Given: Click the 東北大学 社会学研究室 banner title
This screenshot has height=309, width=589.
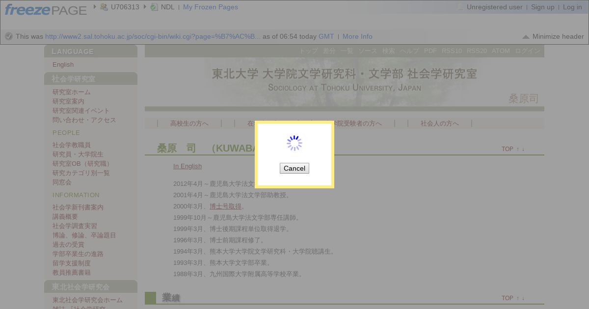Looking at the screenshot, I should point(345,74).
